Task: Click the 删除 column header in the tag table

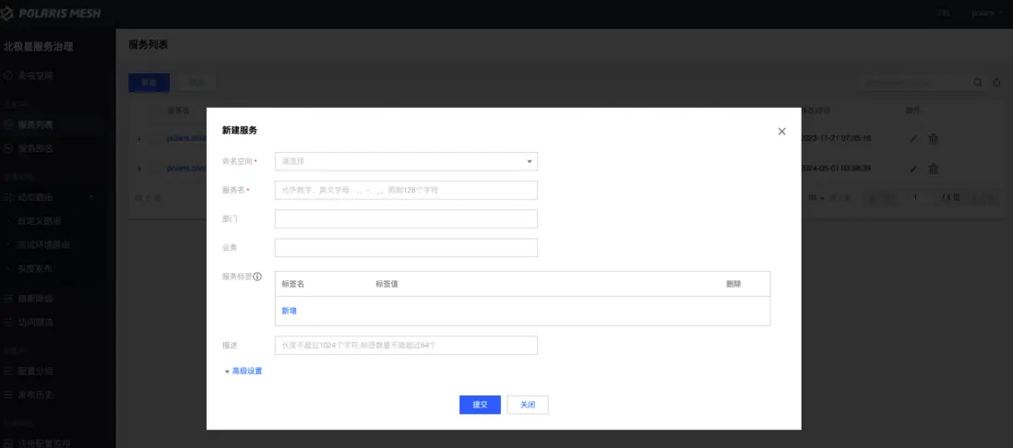Action: pos(733,284)
